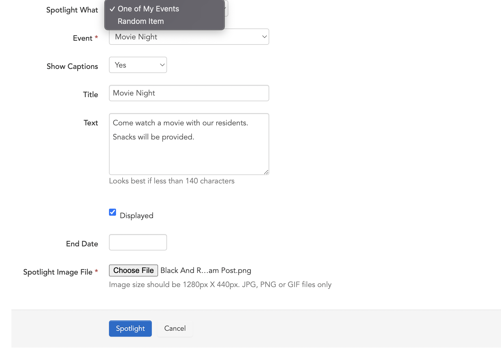Click the Title field label
The width and height of the screenshot is (501, 350).
click(91, 95)
